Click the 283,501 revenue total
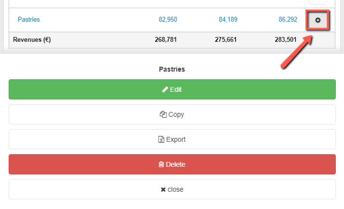344x209 pixels. (x=286, y=40)
